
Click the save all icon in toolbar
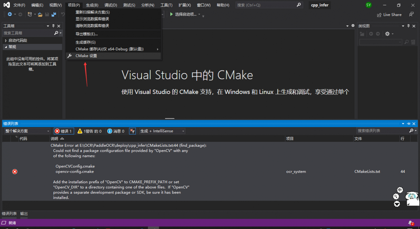point(53,14)
